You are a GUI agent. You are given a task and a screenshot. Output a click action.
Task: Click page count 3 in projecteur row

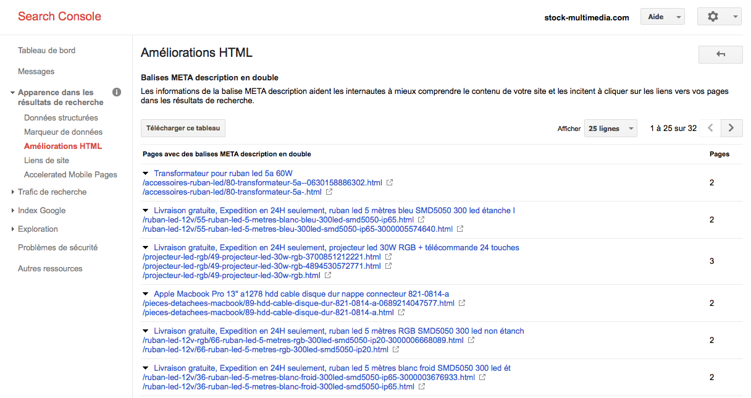click(711, 261)
